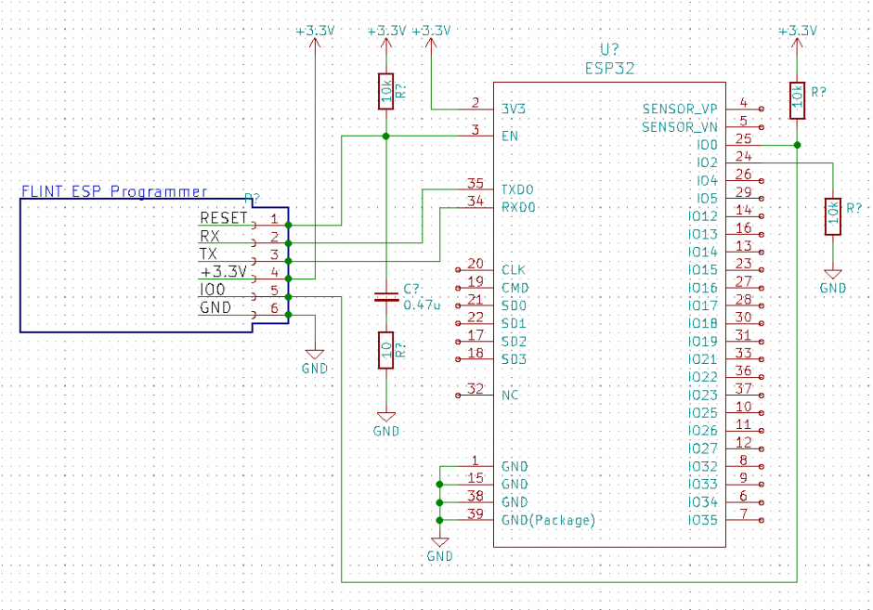Select the junction dot on the EN net wire
This screenshot has width=873, height=610.
(384, 136)
